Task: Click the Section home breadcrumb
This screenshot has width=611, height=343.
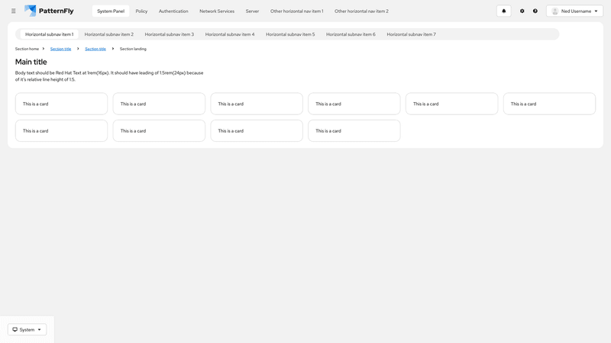Action: (27, 49)
